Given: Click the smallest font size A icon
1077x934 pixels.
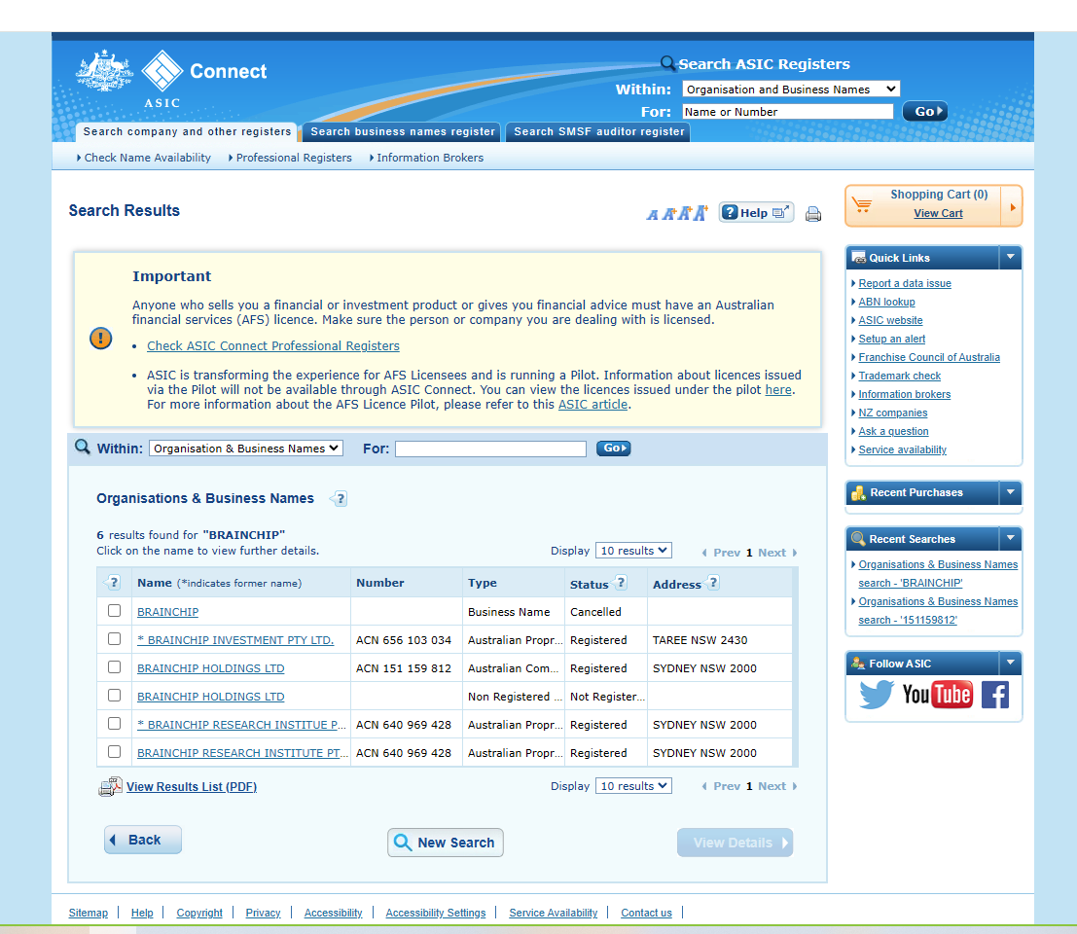Looking at the screenshot, I should point(652,216).
